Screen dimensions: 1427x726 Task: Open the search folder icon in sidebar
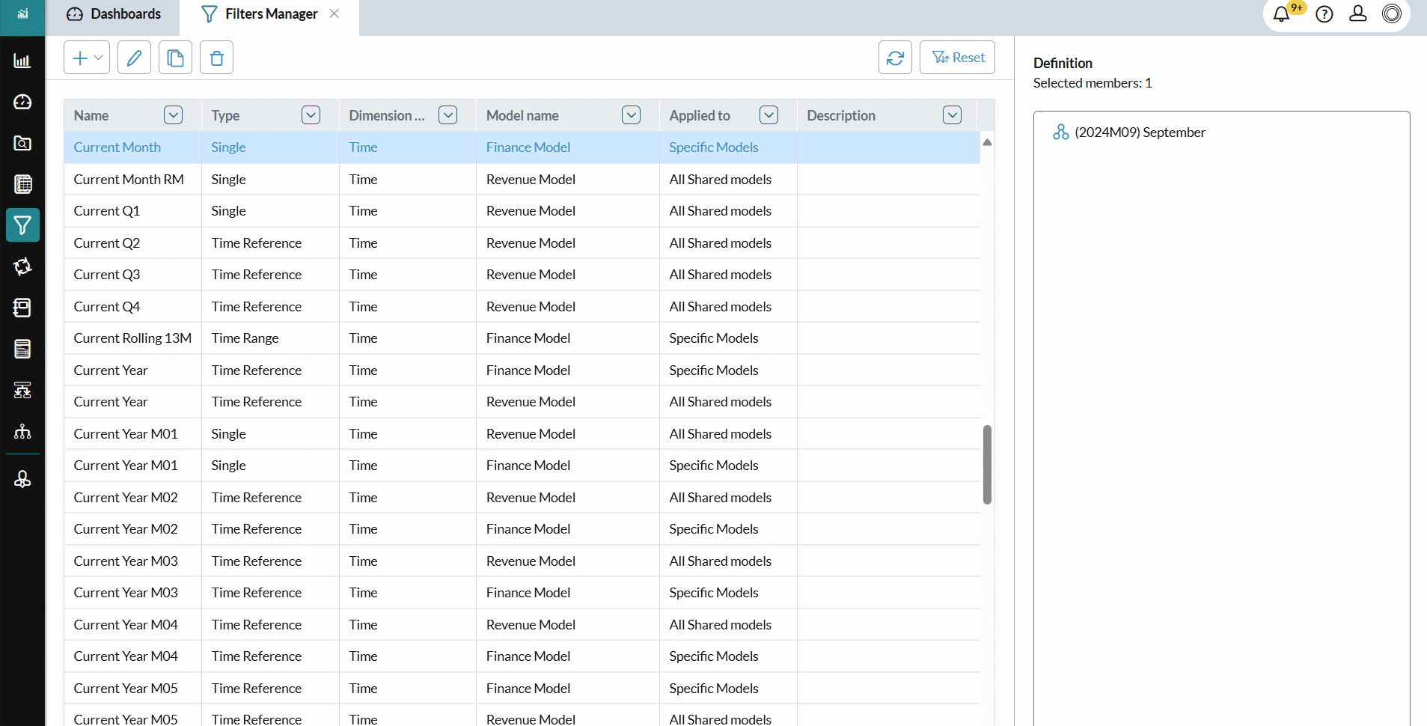point(22,143)
